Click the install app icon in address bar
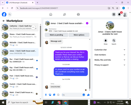Image resolution: width=131 pixels, height=105 pixels. coord(109,8)
